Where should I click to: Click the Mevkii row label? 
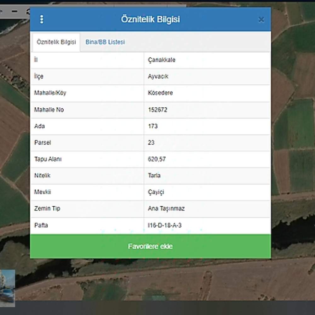pos(43,192)
